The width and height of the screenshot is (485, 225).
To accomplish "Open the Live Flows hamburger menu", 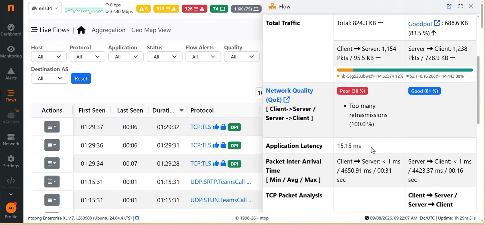I will (x=34, y=30).
